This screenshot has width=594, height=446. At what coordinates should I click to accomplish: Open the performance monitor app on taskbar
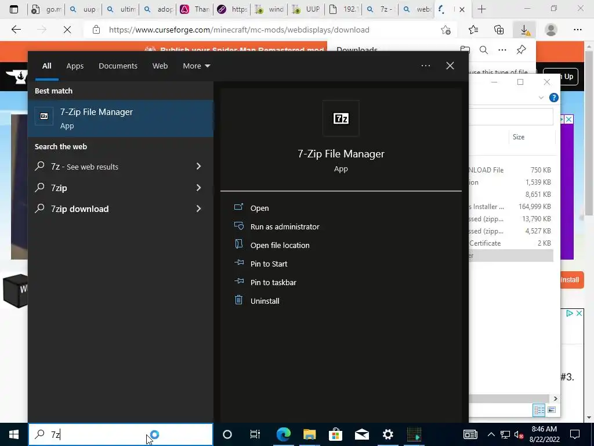click(x=414, y=434)
